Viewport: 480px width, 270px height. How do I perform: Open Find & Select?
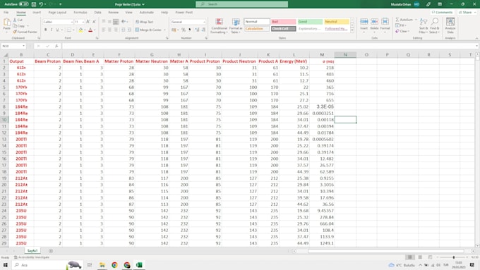(x=434, y=25)
